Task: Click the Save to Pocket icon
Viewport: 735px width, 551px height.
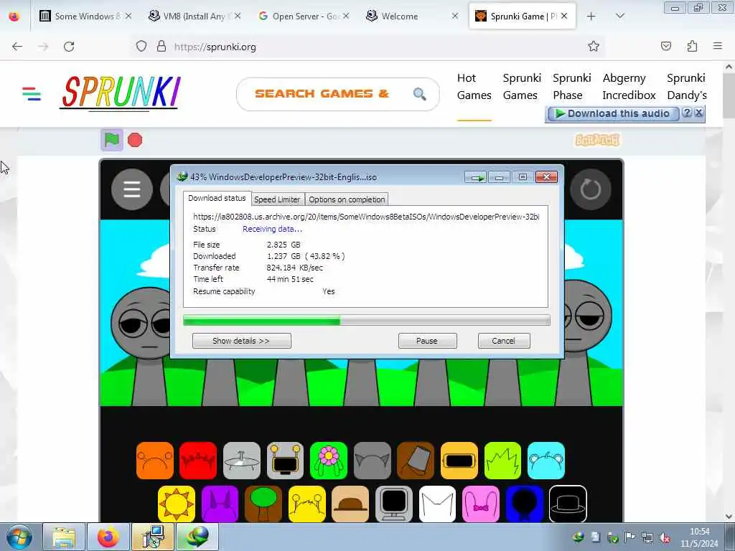Action: (665, 46)
